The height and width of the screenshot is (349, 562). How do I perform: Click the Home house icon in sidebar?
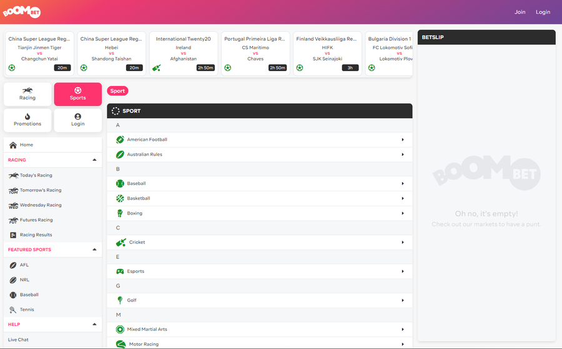pos(13,145)
